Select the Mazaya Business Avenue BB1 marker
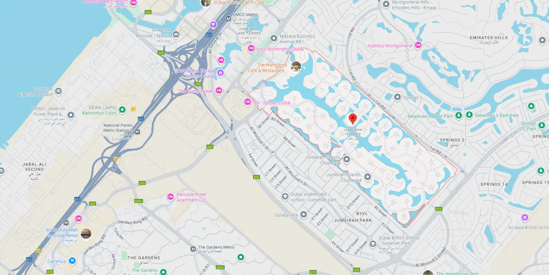 274,38
